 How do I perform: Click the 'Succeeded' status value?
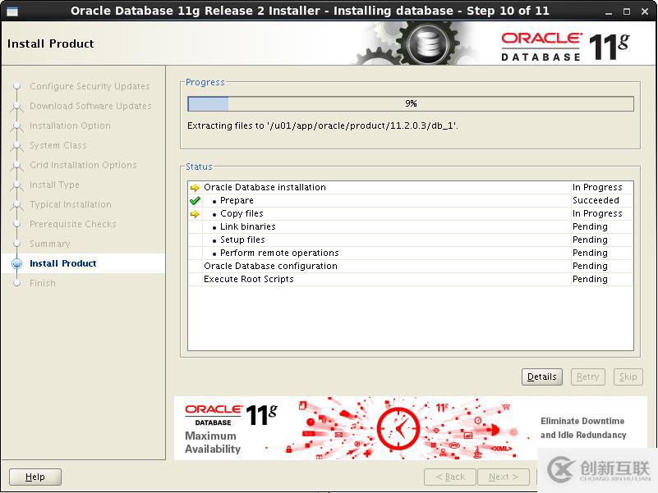596,201
